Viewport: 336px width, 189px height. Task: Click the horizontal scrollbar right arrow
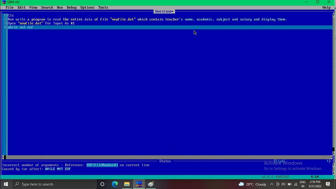[x=332, y=157]
